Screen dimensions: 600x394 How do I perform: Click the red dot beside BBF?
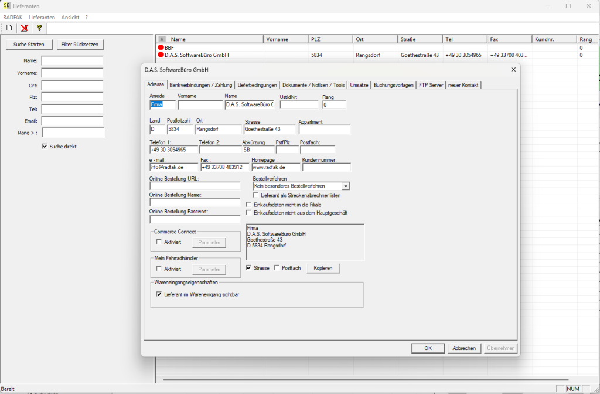pyautogui.click(x=161, y=47)
